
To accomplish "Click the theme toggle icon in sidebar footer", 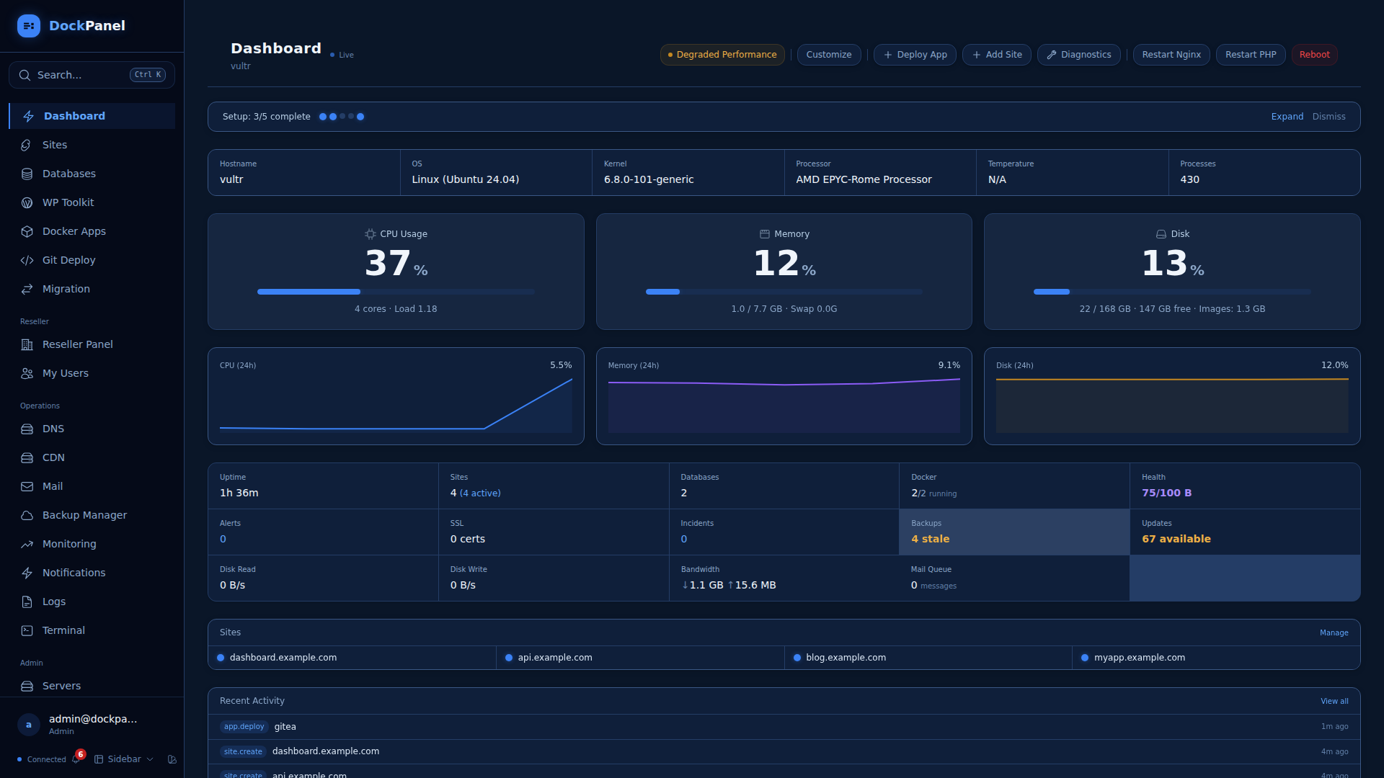I will click(172, 759).
